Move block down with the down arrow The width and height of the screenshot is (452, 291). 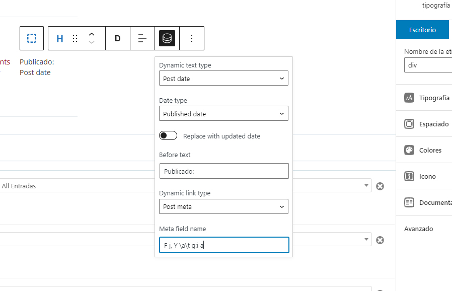(92, 42)
